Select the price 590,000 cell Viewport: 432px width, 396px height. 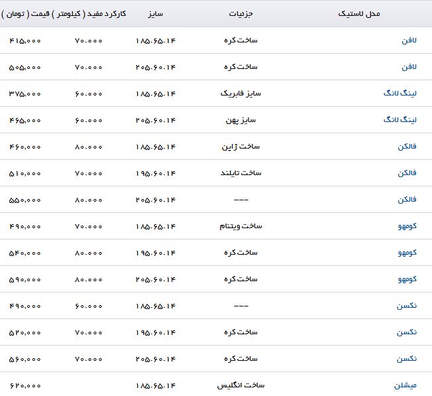point(25,280)
